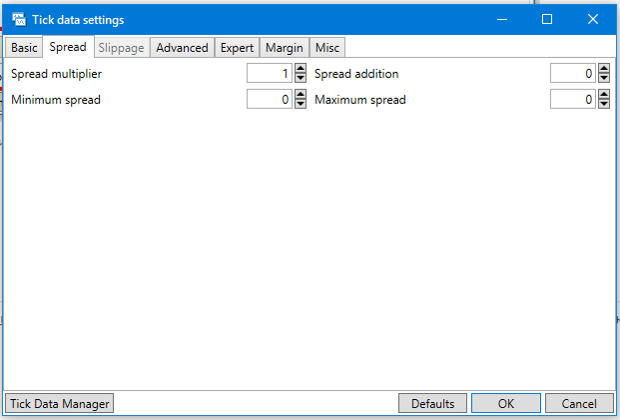Screen dimensions: 620x420
Task: Maximize the Tick data settings window
Action: 547,19
